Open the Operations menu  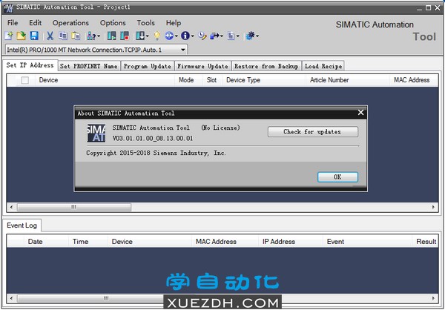point(70,23)
